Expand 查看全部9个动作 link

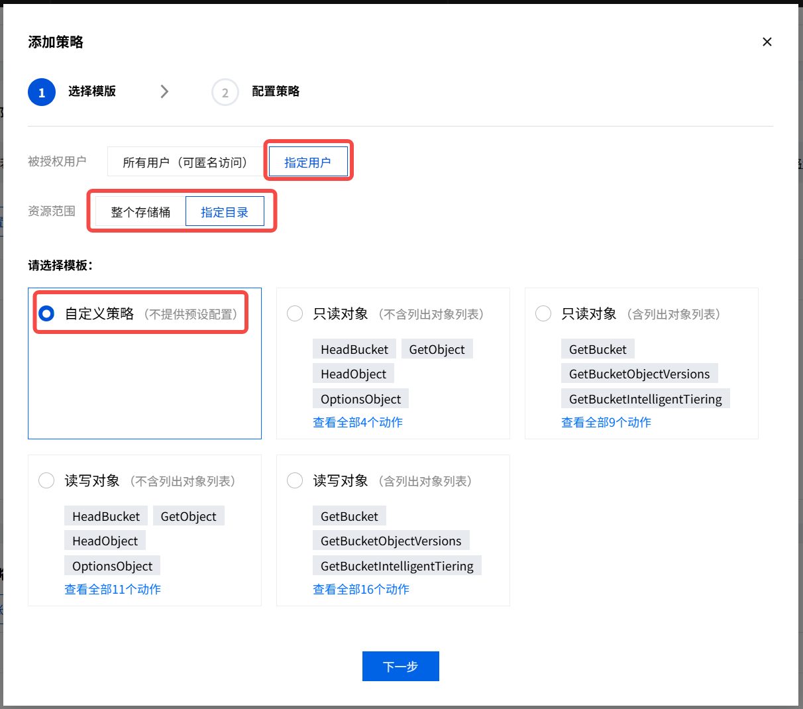606,422
